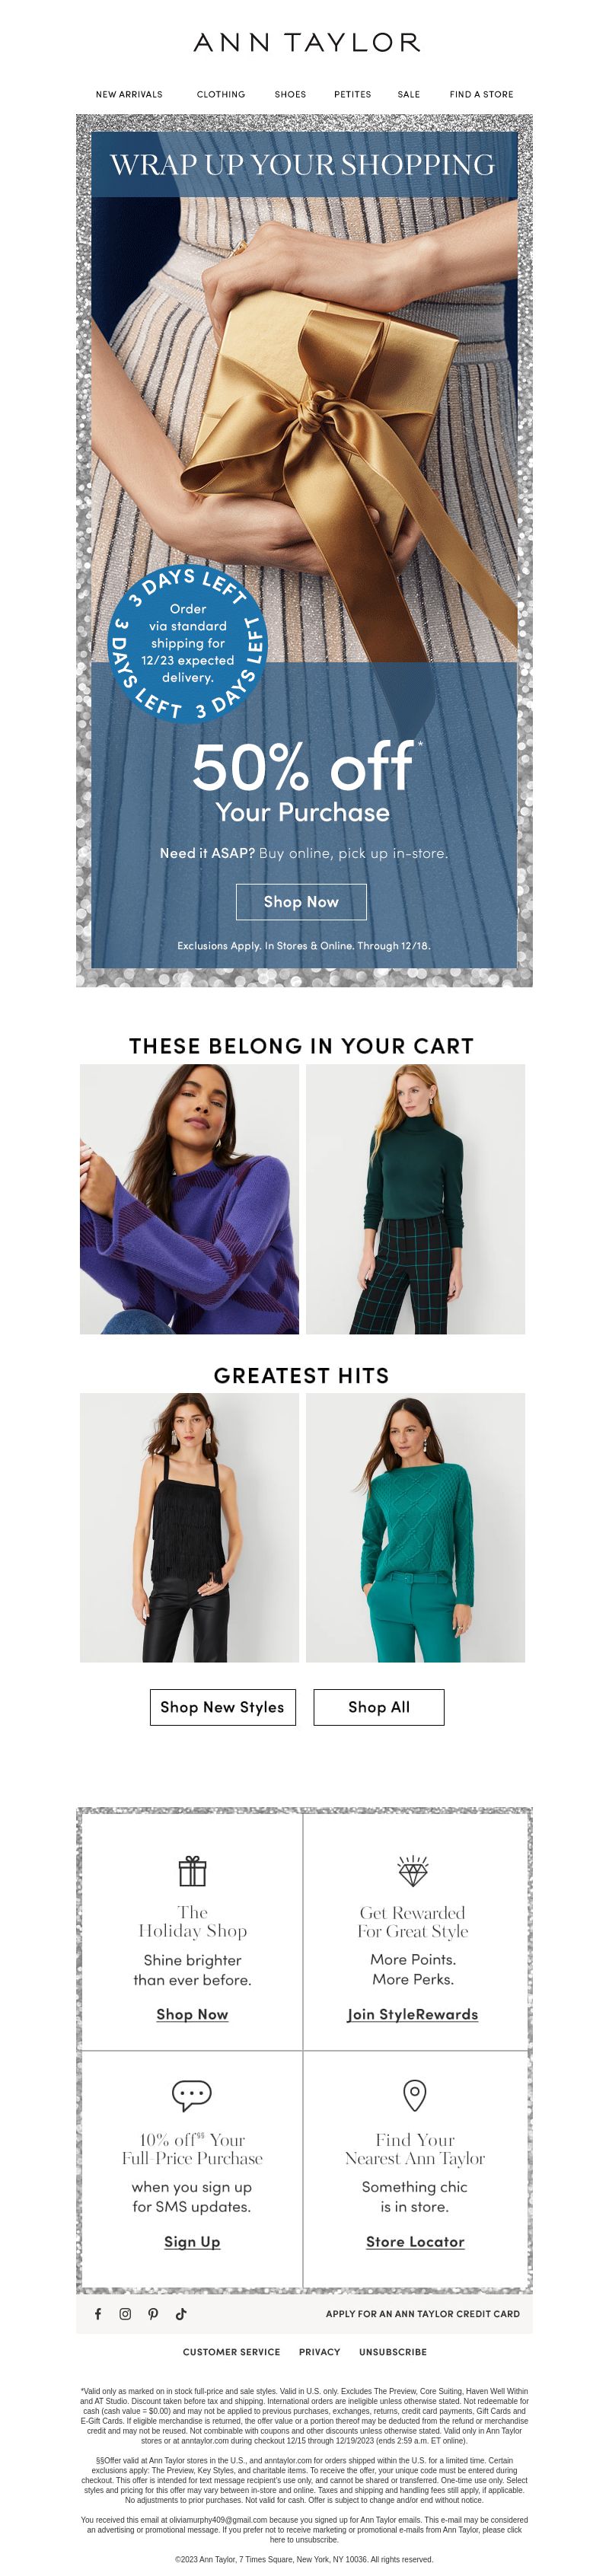The width and height of the screenshot is (609, 2576).
Task: Click the SMS speech bubble icon
Action: click(192, 2094)
